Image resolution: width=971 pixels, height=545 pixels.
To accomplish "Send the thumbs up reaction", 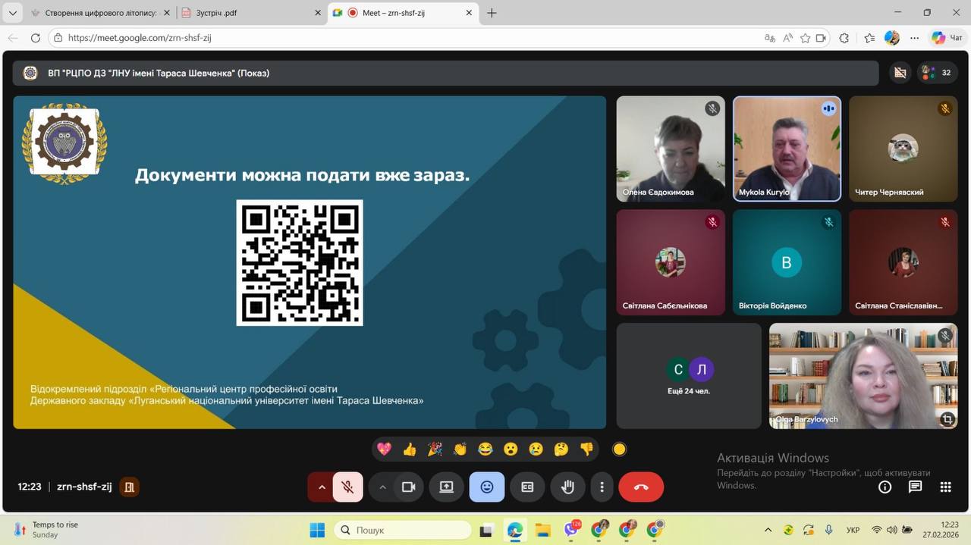I will (410, 449).
